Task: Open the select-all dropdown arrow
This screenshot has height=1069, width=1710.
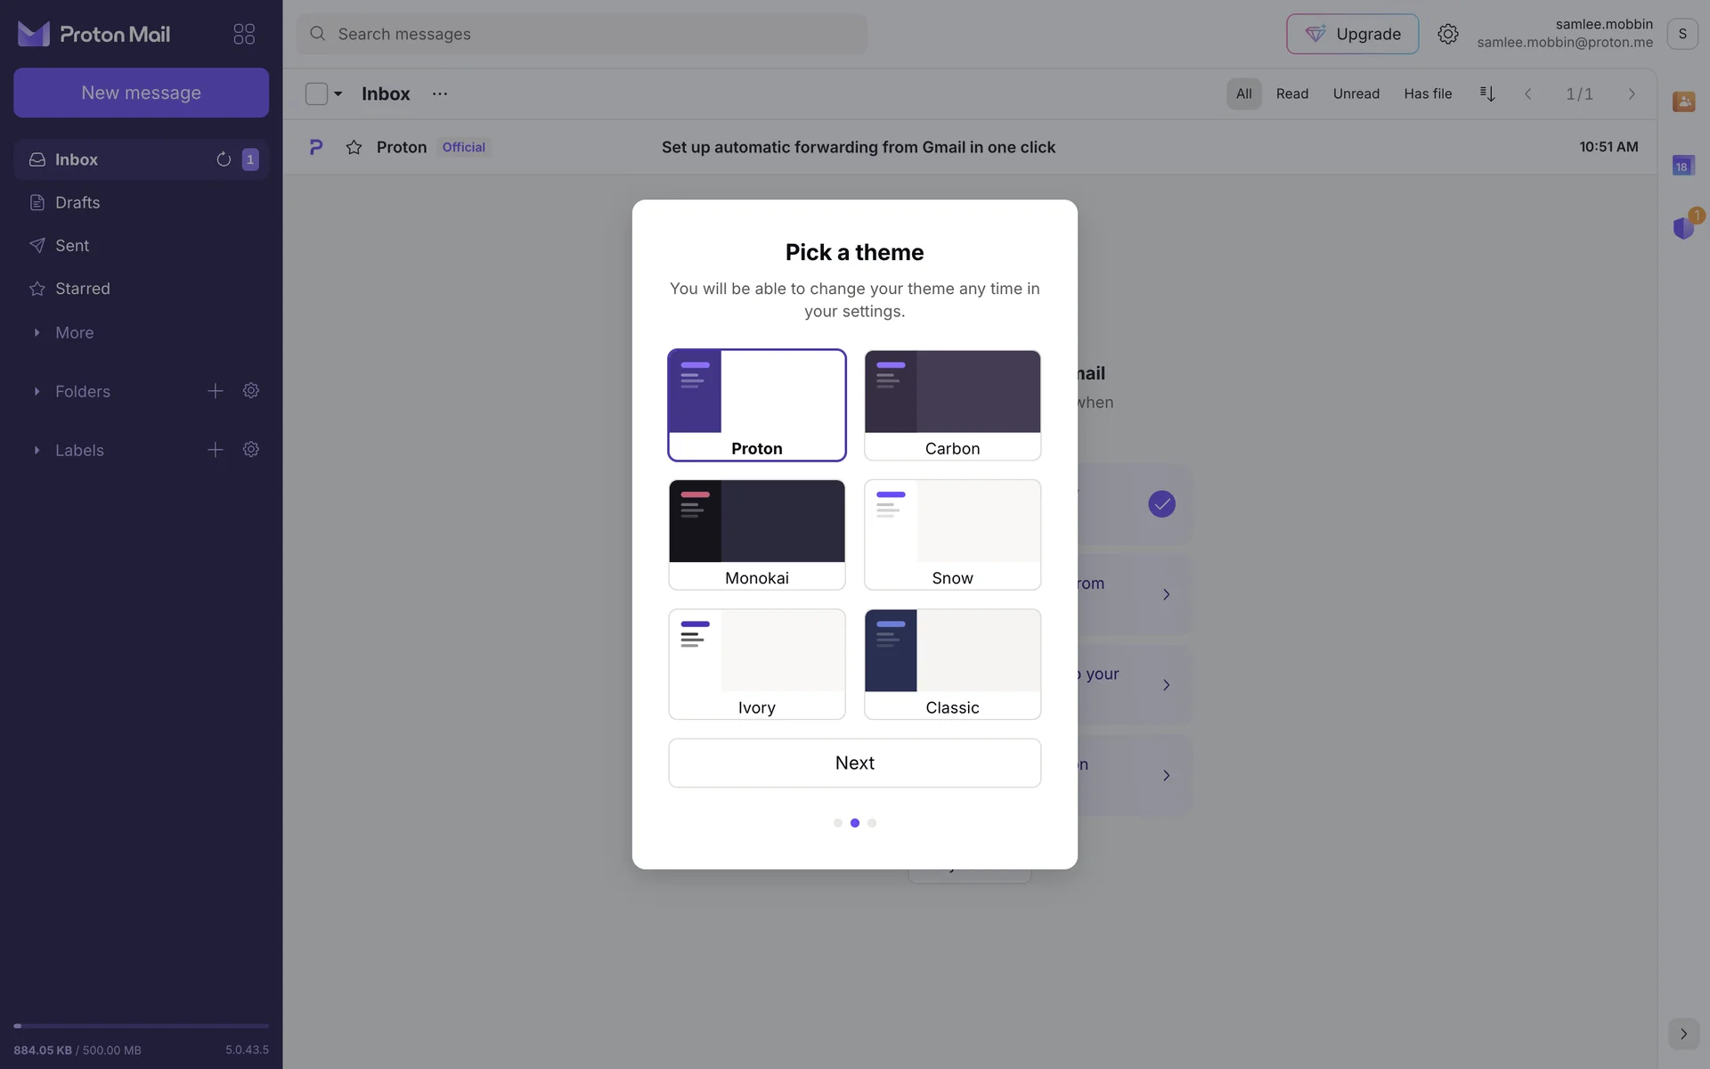Action: pyautogui.click(x=338, y=94)
